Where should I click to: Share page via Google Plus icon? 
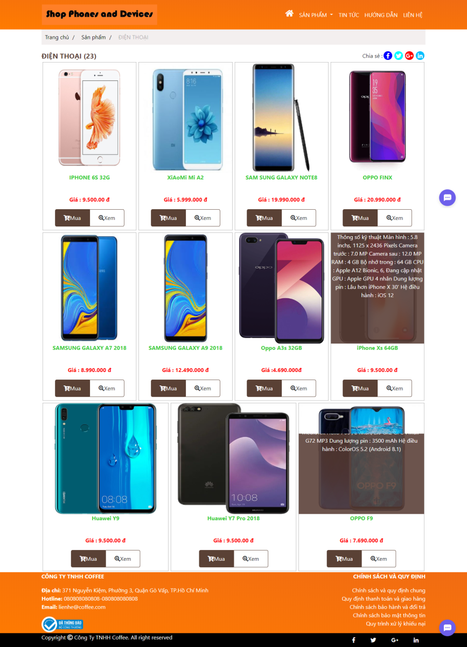(409, 56)
